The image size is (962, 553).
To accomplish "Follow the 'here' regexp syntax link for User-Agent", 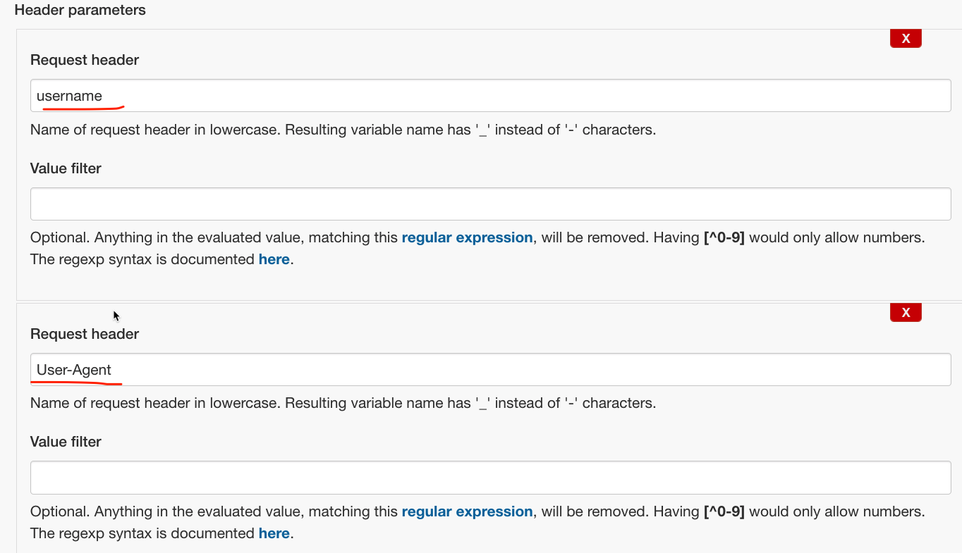I will pos(274,533).
